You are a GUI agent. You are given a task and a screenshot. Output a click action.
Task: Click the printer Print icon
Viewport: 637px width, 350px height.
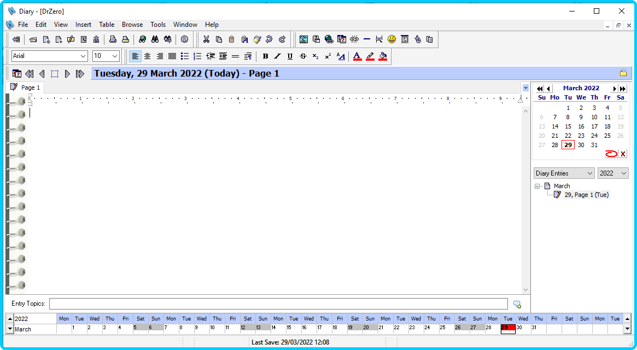(126, 39)
